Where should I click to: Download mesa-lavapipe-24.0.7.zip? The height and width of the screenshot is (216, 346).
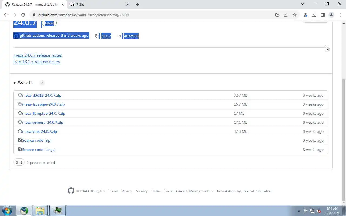point(43,104)
